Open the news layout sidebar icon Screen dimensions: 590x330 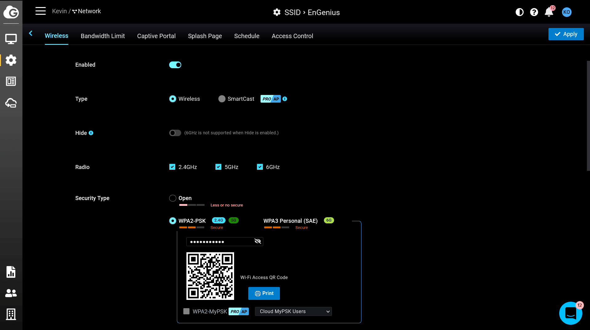(11, 81)
